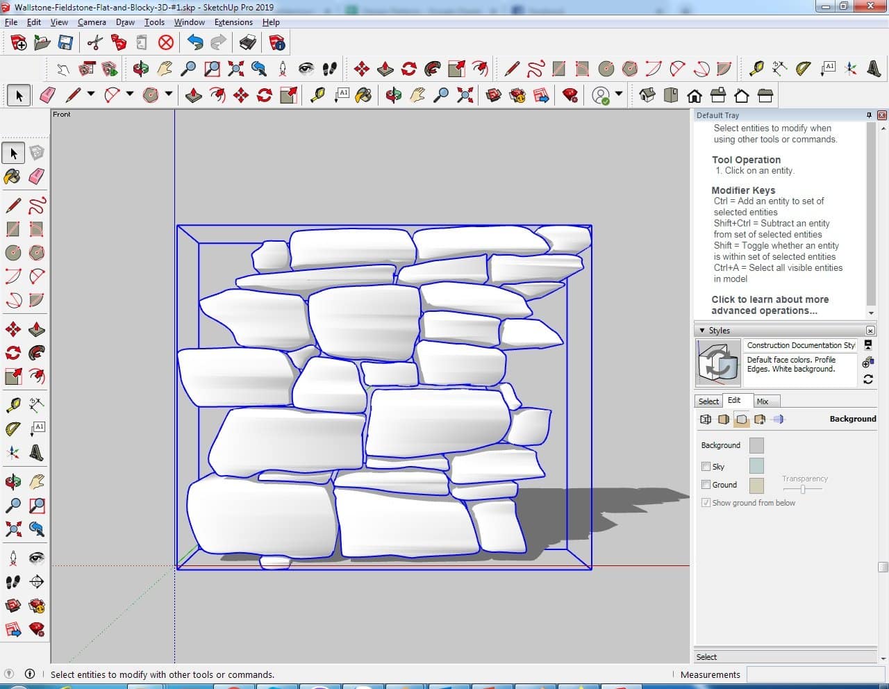
Task: Enable the Sky checkbox
Action: click(706, 467)
